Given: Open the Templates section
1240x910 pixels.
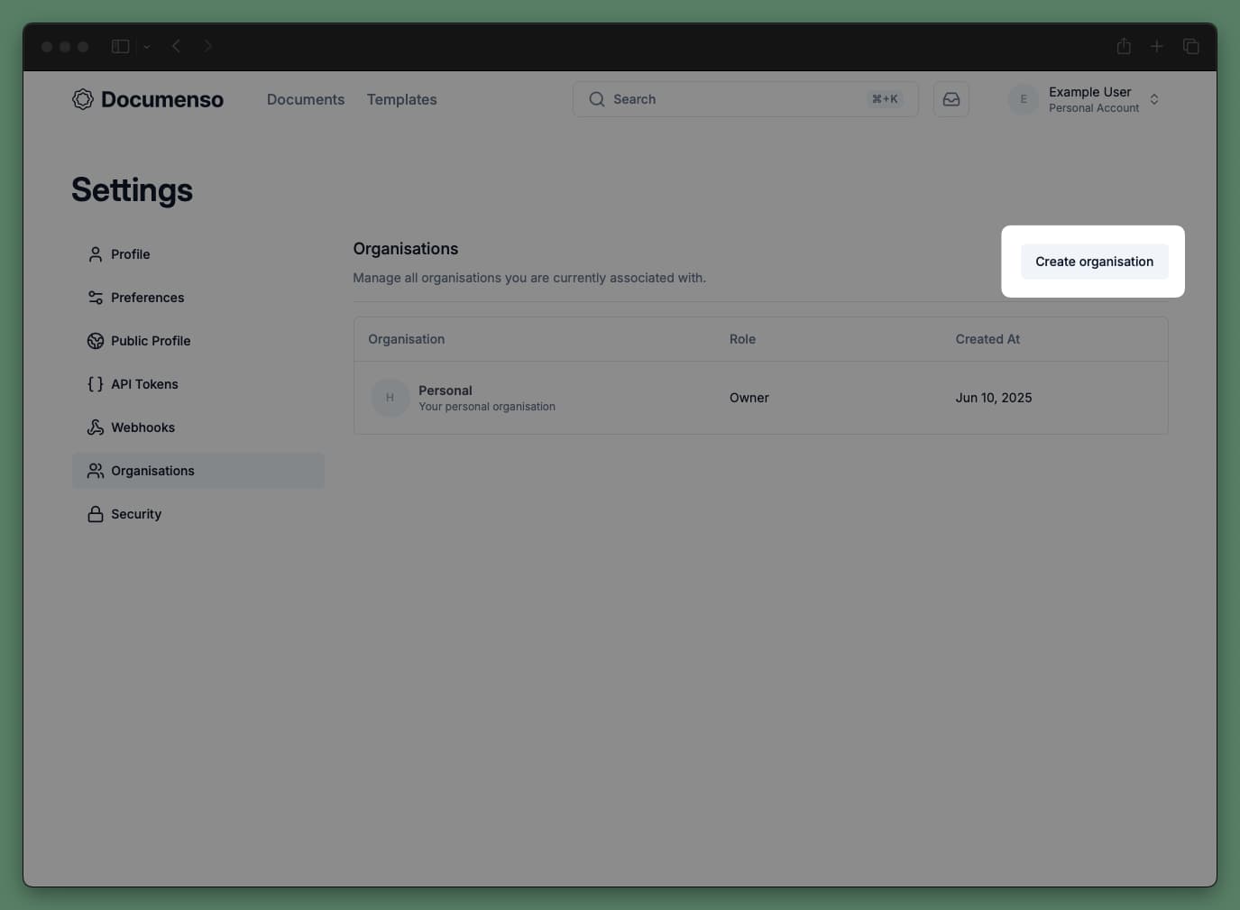Looking at the screenshot, I should point(401,99).
